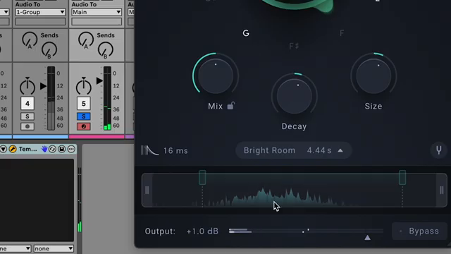Click the 16 ms pre-delay value
The width and height of the screenshot is (451, 254).
pyautogui.click(x=175, y=150)
